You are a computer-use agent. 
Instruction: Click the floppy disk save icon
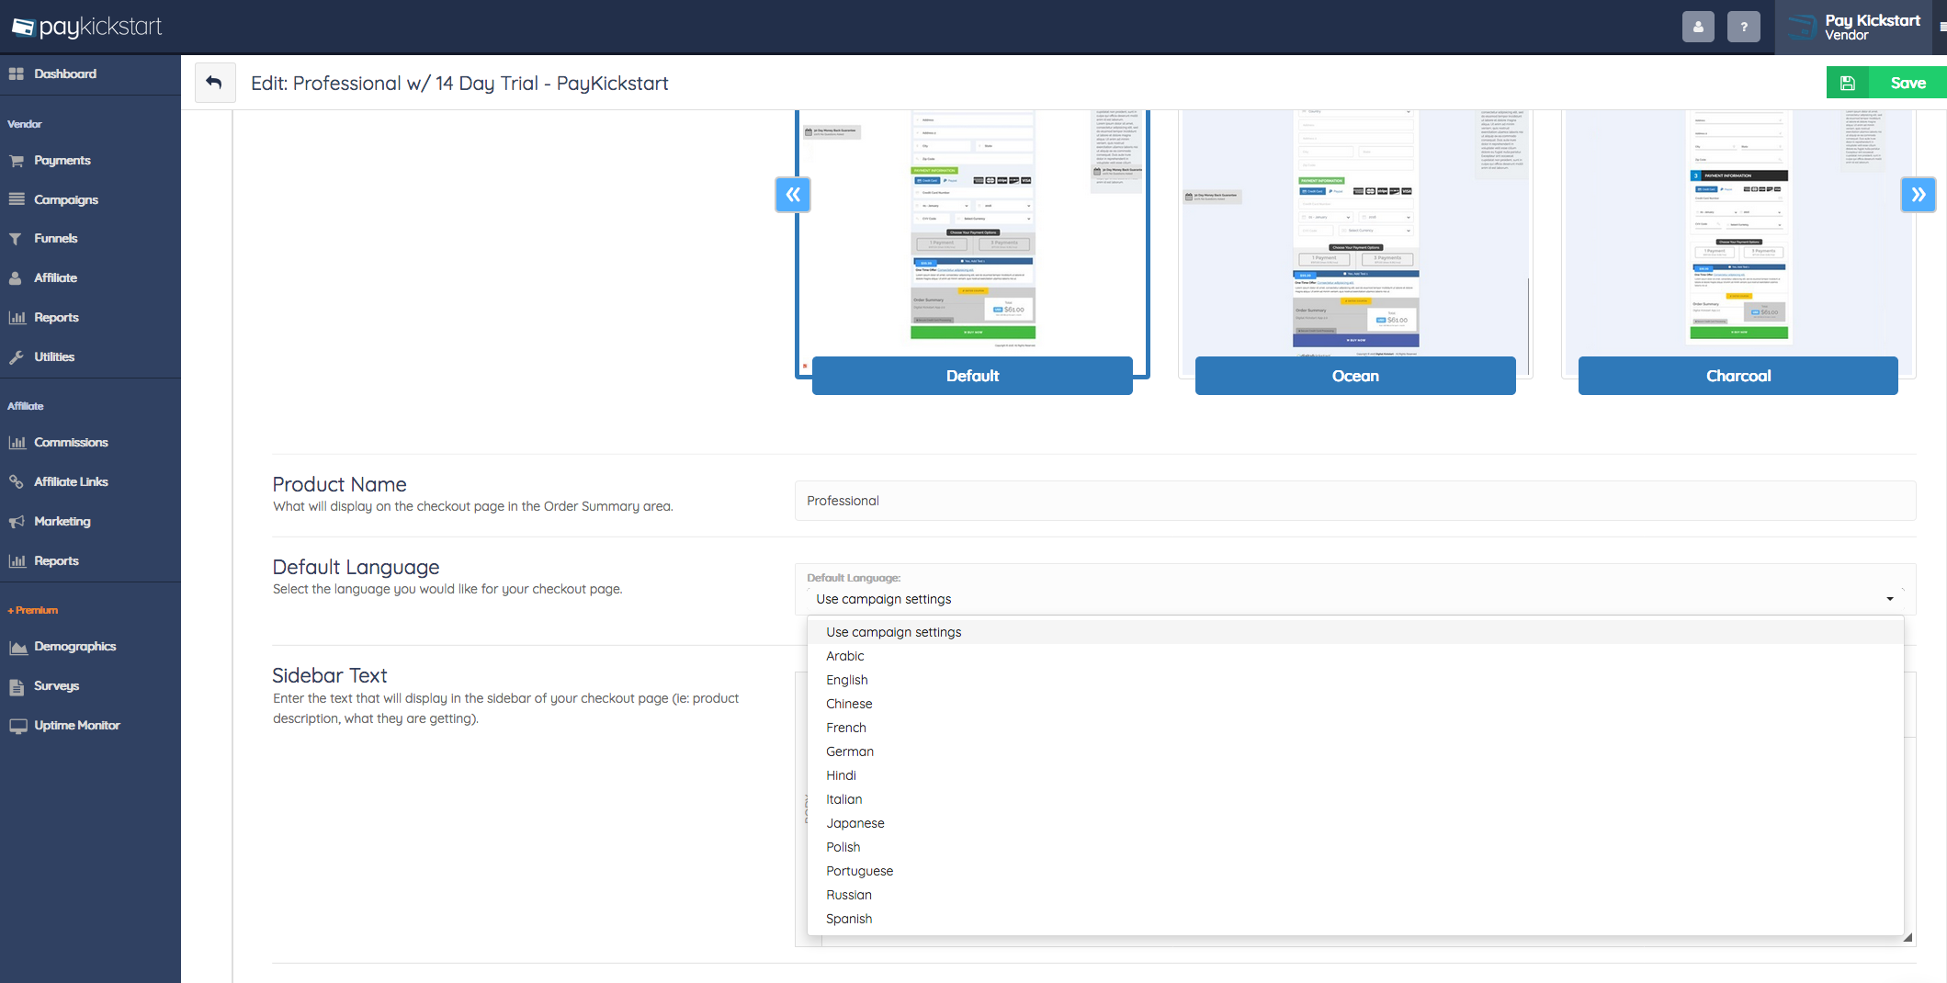coord(1848,83)
